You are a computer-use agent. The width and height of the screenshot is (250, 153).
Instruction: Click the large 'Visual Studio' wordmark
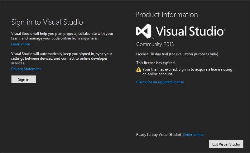pyautogui.click(x=189, y=31)
